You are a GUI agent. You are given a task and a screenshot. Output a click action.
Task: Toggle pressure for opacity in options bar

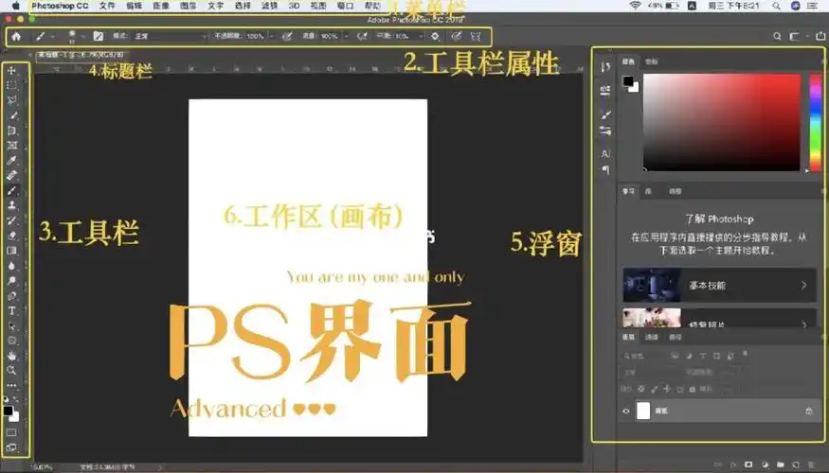pyautogui.click(x=287, y=37)
